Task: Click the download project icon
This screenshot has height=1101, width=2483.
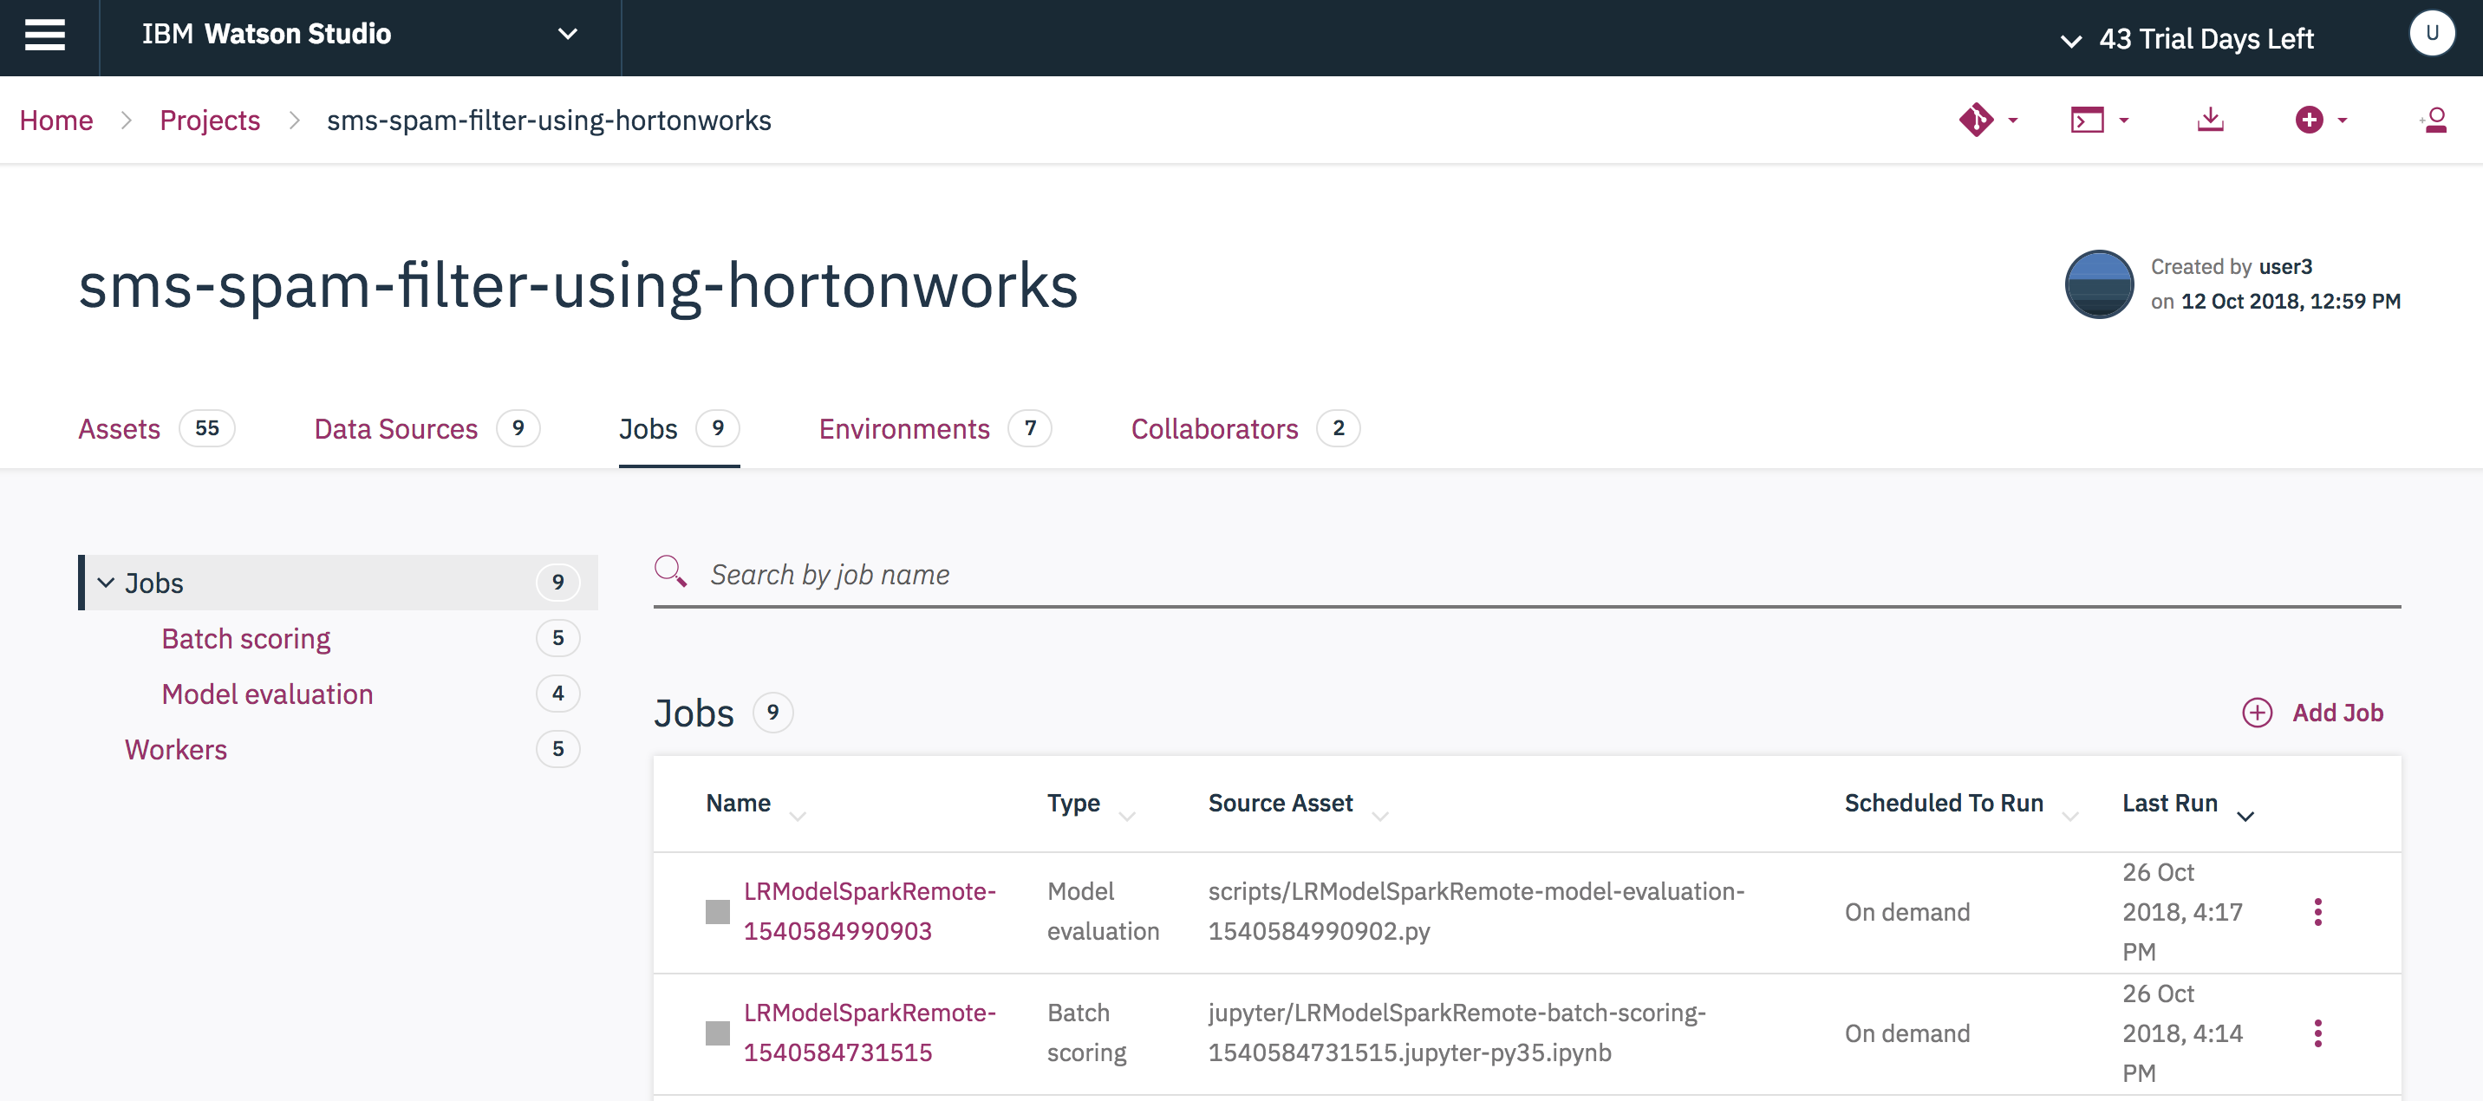Action: point(2210,120)
